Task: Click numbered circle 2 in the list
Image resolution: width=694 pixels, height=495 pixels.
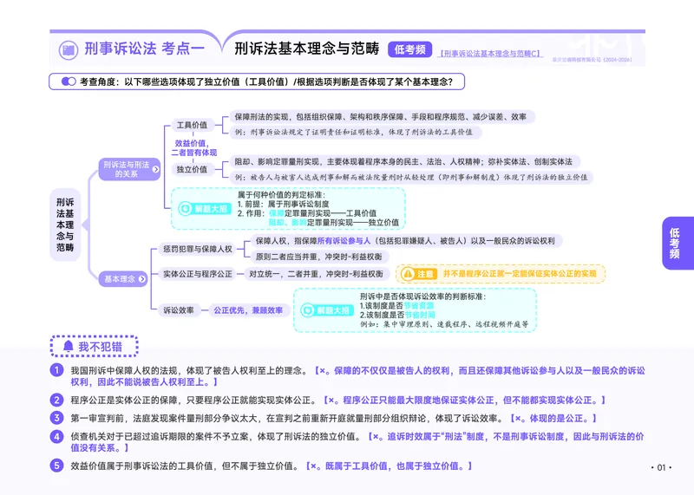Action: point(56,400)
